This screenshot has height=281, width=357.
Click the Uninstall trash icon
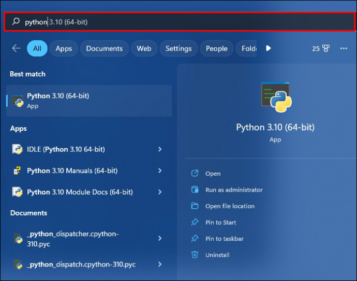(195, 255)
